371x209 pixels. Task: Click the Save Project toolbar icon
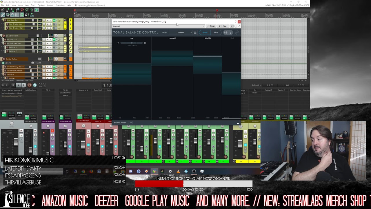click(x=12, y=10)
